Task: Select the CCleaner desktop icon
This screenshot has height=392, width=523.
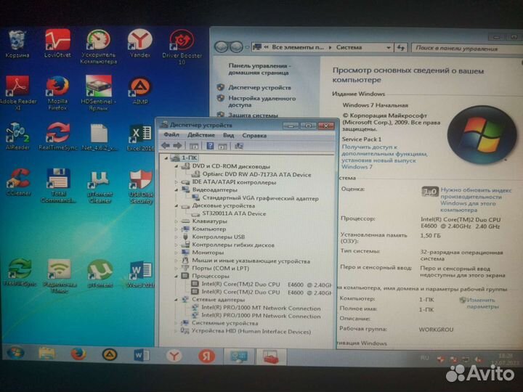Action: coord(17,181)
